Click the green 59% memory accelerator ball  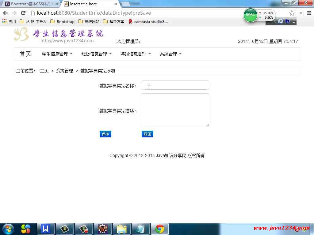coord(250,15)
